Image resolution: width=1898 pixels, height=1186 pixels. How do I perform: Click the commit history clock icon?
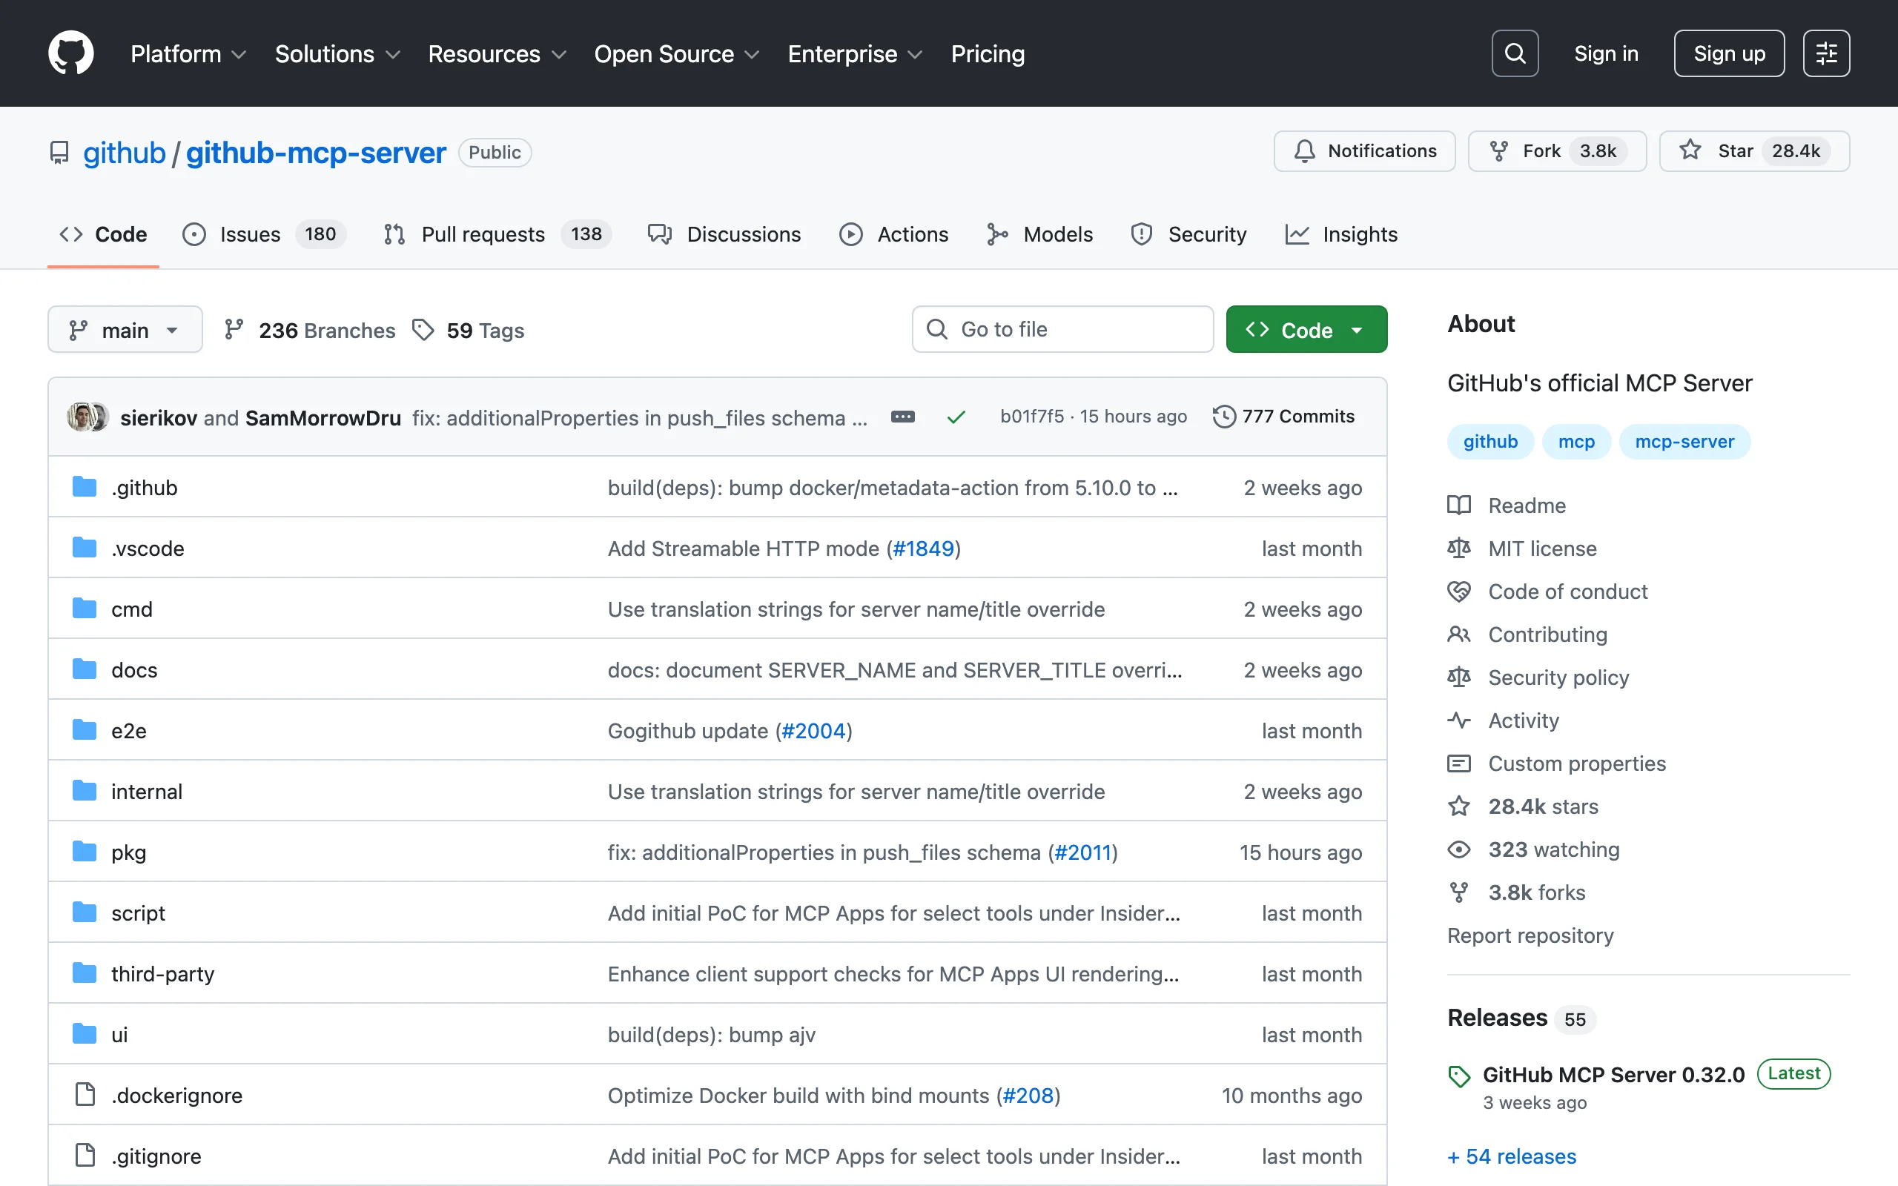click(1223, 417)
